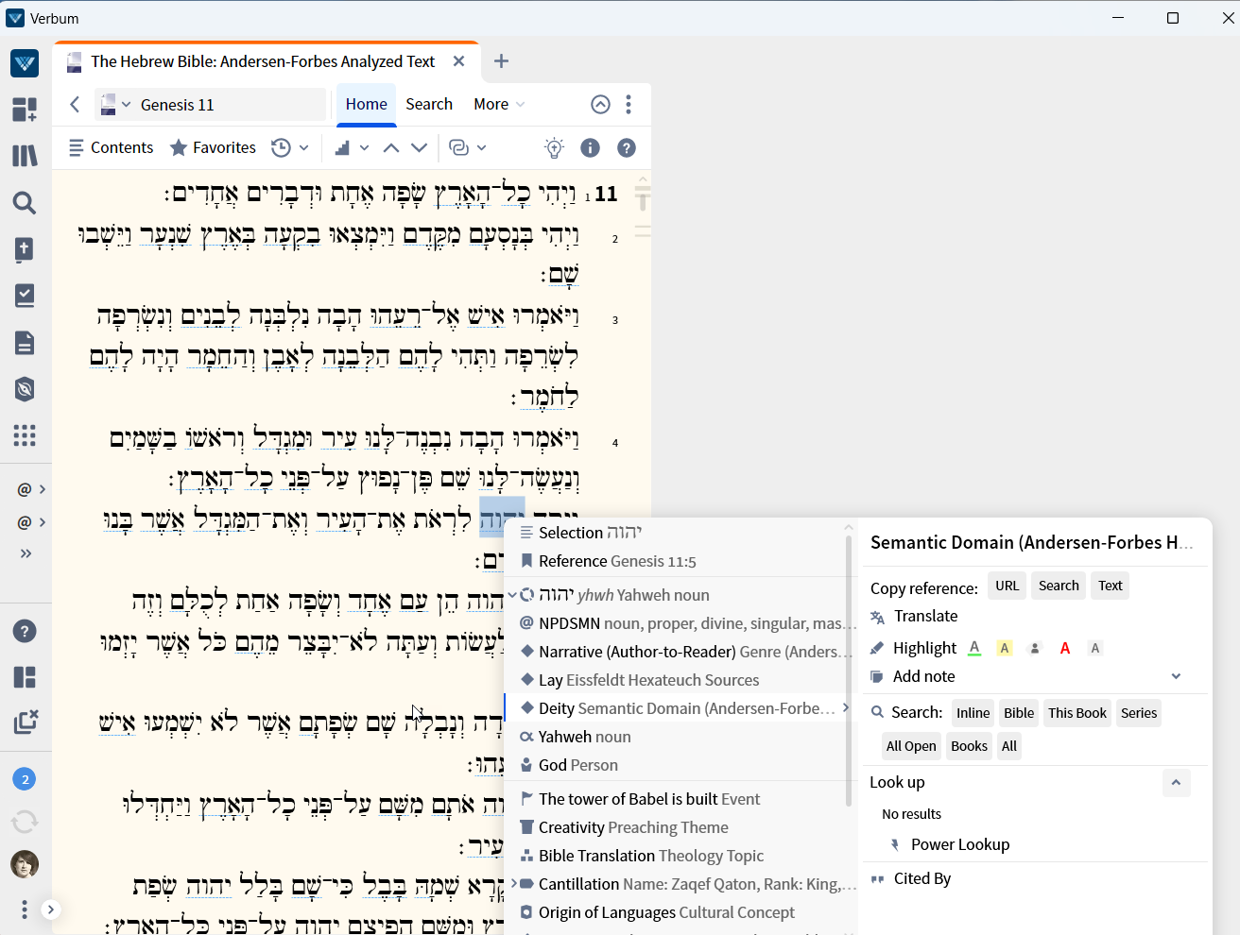This screenshot has width=1240, height=935.
Task: Apply yellow background highlight swatch
Action: 1005,648
